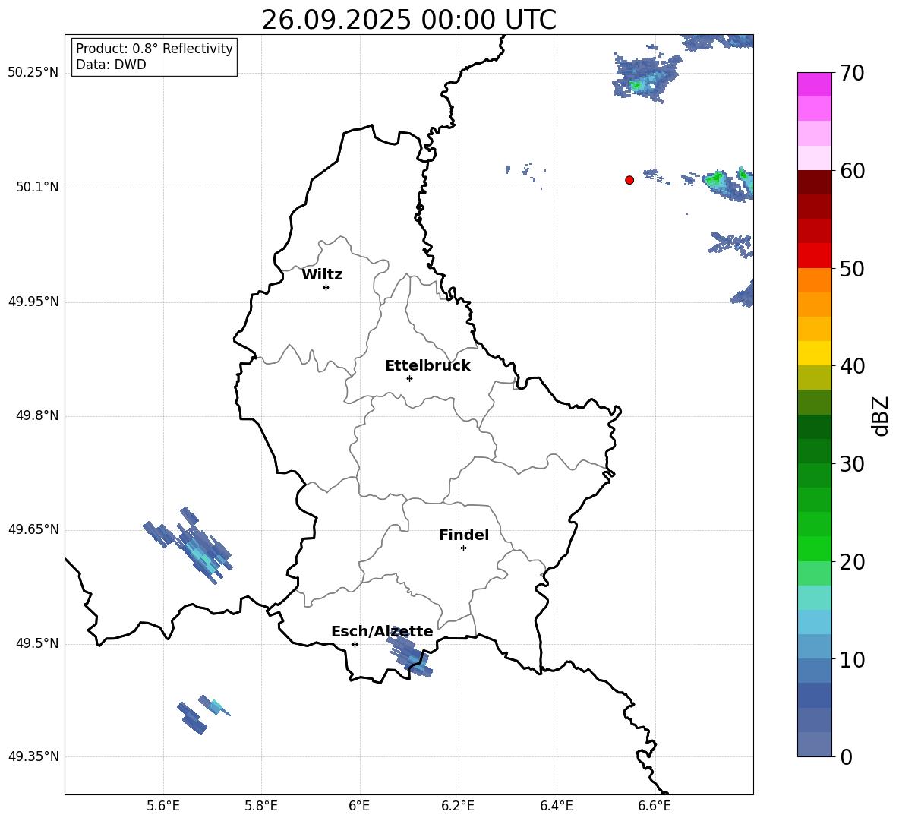Click the 20 colorbar tick label

851,562
